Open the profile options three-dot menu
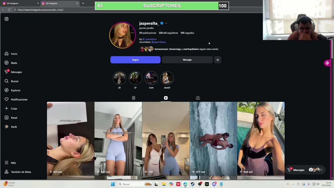This screenshot has width=334, height=188. 166,23
